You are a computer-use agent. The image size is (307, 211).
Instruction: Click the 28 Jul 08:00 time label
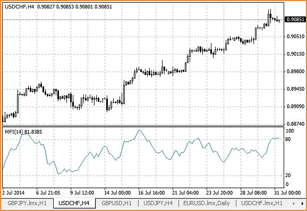[x=253, y=193]
